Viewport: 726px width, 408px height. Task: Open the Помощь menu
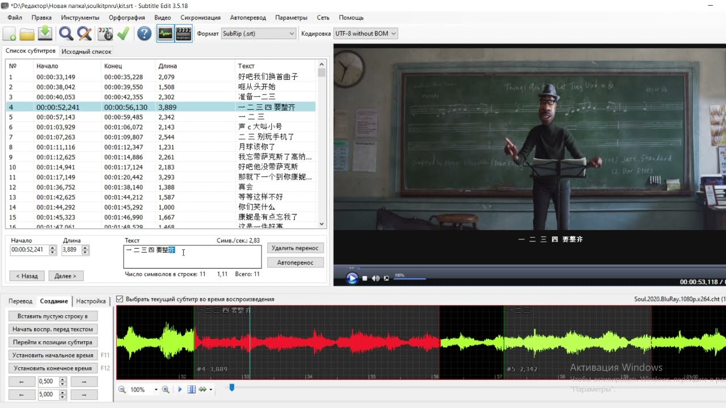(351, 18)
